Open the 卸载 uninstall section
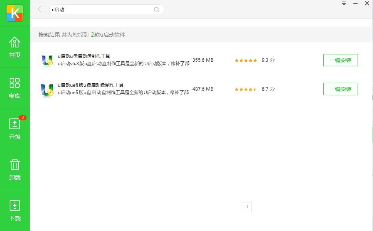This screenshot has height=231, width=373. point(15,170)
